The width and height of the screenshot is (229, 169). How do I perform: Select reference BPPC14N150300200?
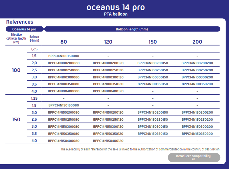pos(197,127)
